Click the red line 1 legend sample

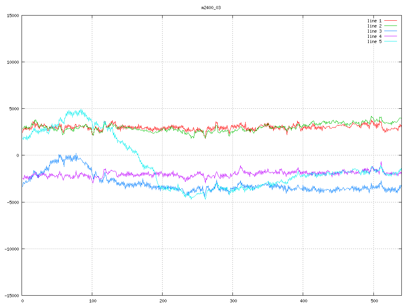click(391, 21)
